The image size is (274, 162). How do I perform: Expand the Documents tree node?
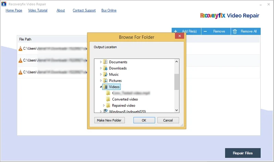101,62
